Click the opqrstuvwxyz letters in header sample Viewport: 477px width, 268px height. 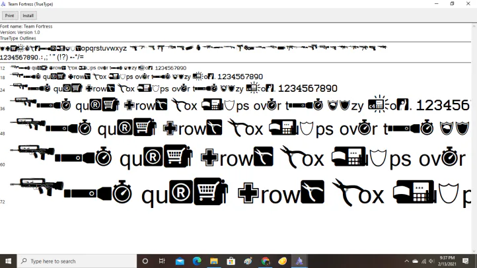[104, 49]
